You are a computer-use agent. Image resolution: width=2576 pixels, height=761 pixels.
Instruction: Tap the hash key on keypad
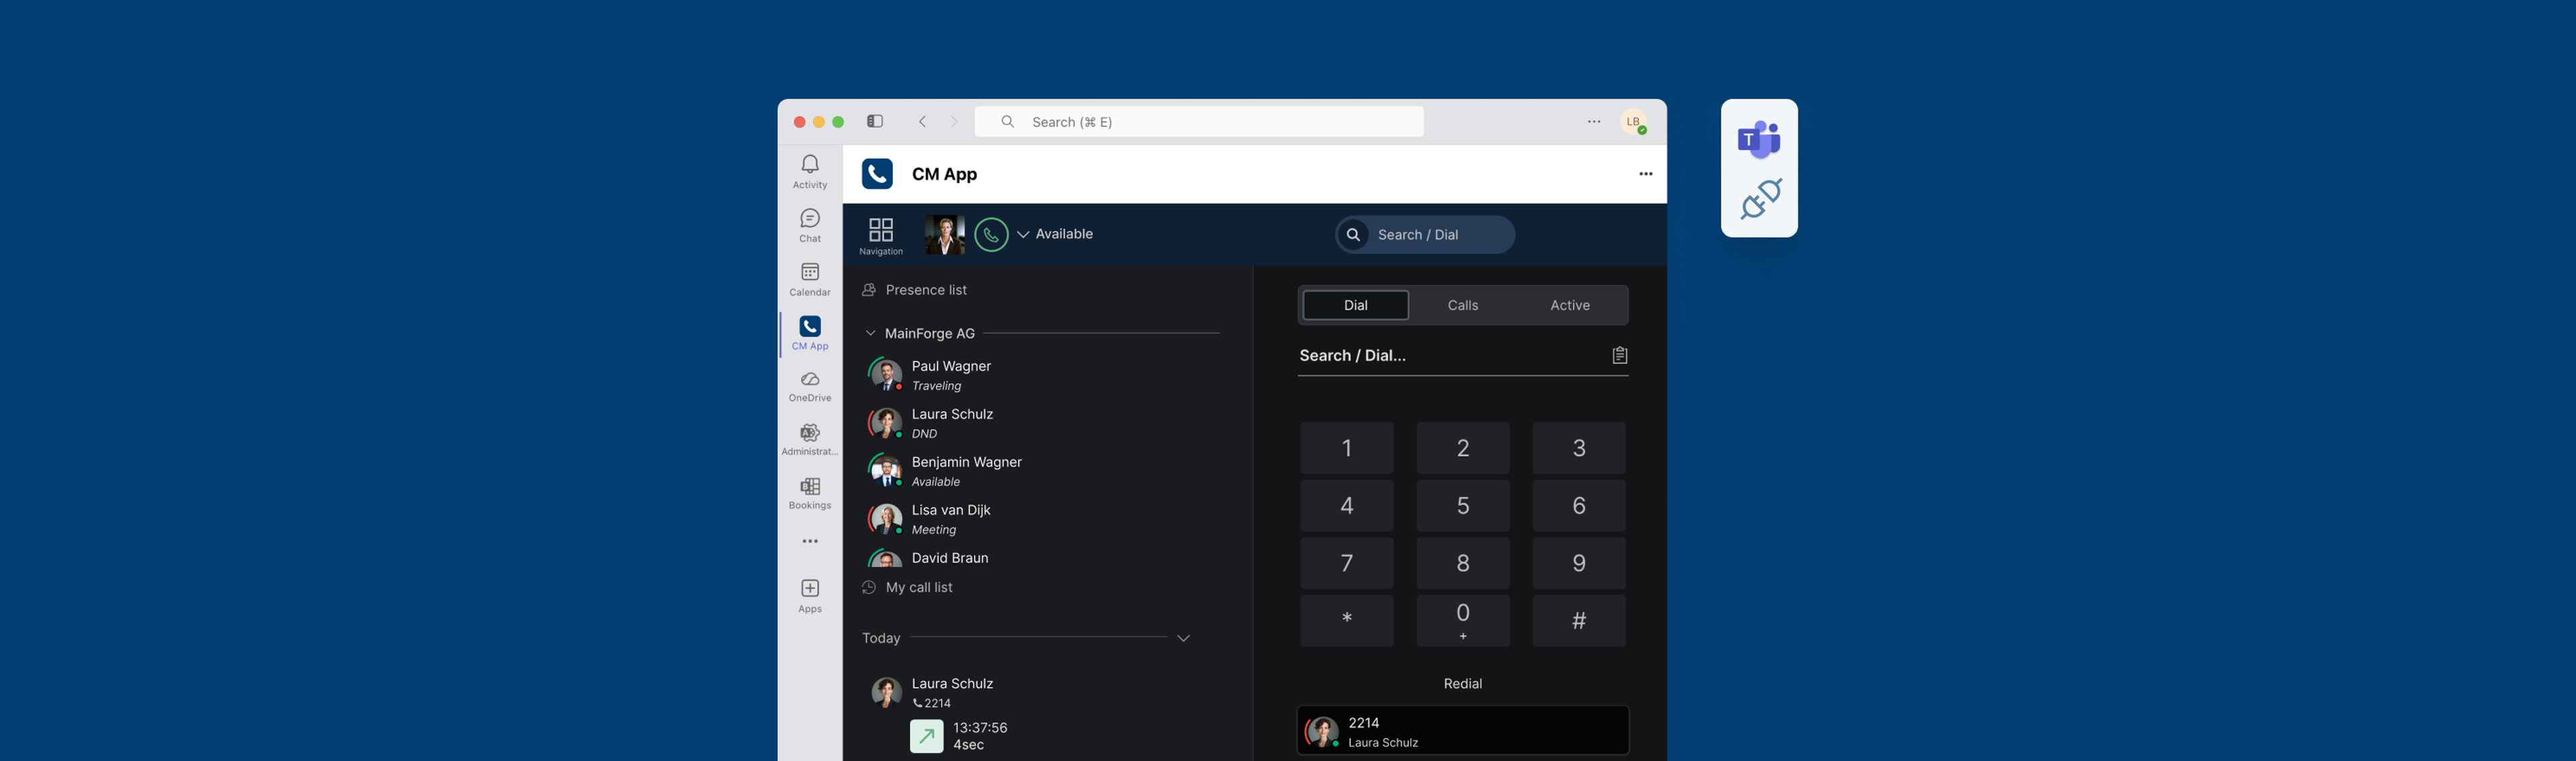(x=1578, y=621)
